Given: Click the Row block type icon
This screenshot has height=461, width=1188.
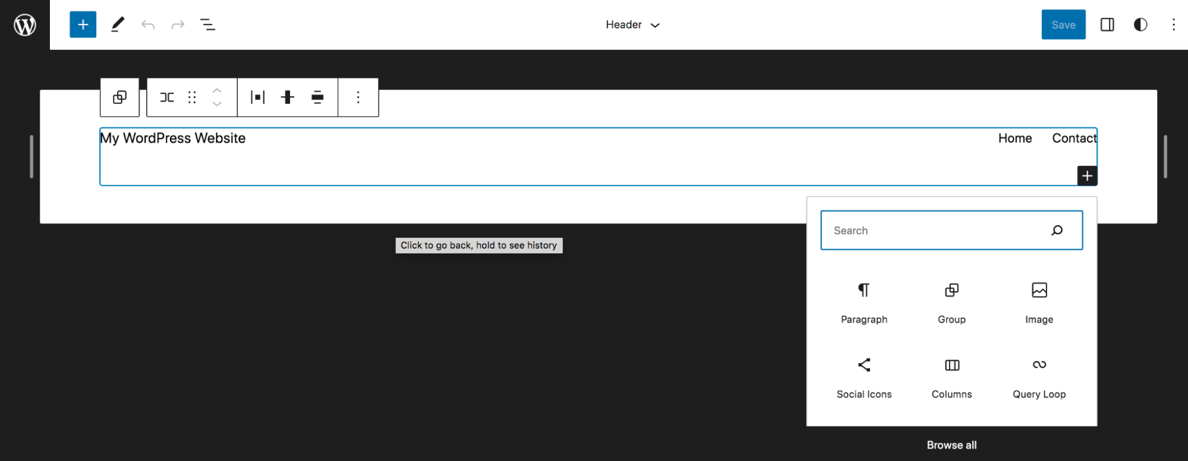Looking at the screenshot, I should pos(167,97).
